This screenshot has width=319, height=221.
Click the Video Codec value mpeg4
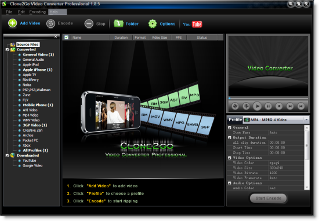click(274, 163)
